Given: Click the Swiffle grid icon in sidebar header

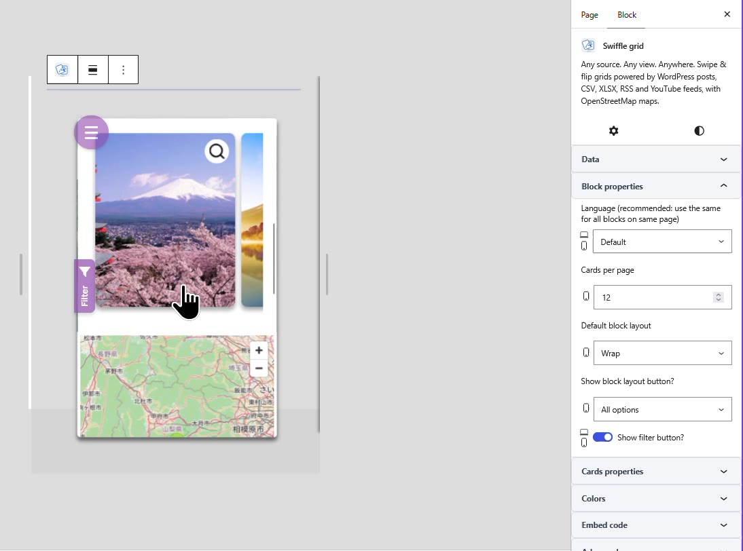Looking at the screenshot, I should pos(589,45).
